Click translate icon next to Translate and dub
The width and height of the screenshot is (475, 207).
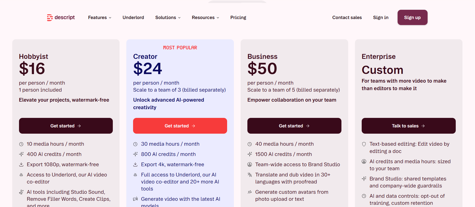point(250,175)
